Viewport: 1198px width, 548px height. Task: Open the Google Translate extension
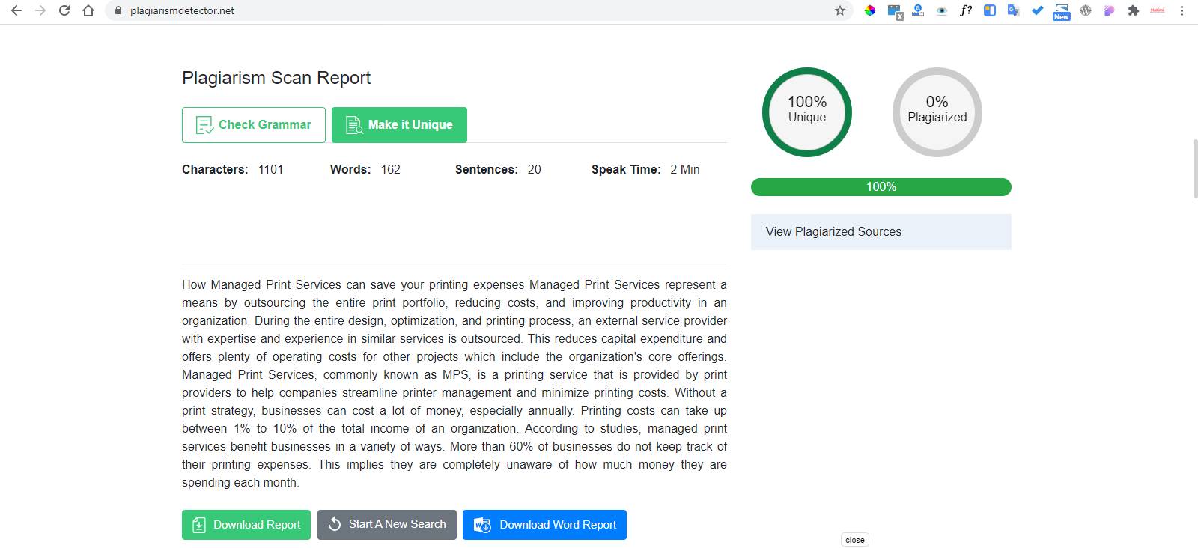pyautogui.click(x=1013, y=10)
